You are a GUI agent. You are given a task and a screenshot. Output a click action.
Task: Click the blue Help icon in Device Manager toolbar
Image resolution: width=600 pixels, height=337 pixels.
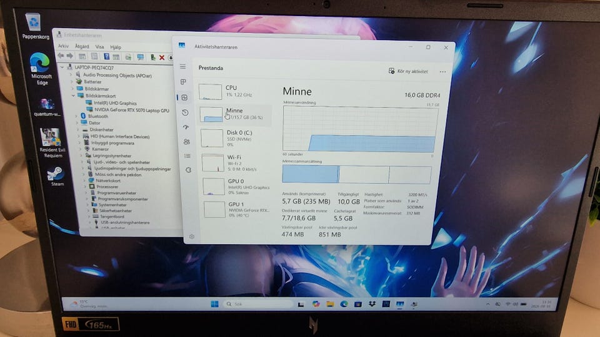click(x=106, y=57)
